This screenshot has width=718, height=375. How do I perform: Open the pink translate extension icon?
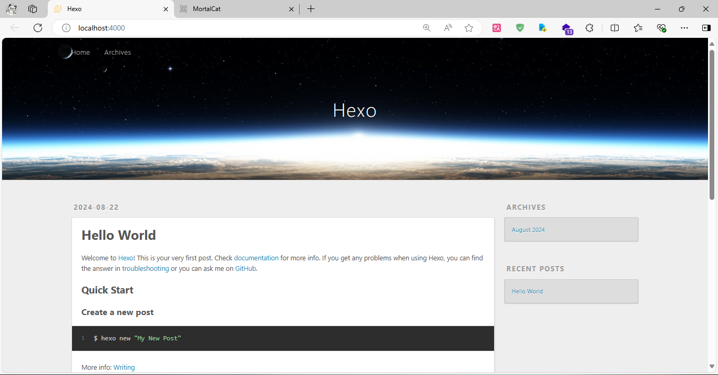pyautogui.click(x=497, y=28)
